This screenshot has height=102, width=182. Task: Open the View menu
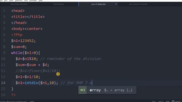(11, 1)
